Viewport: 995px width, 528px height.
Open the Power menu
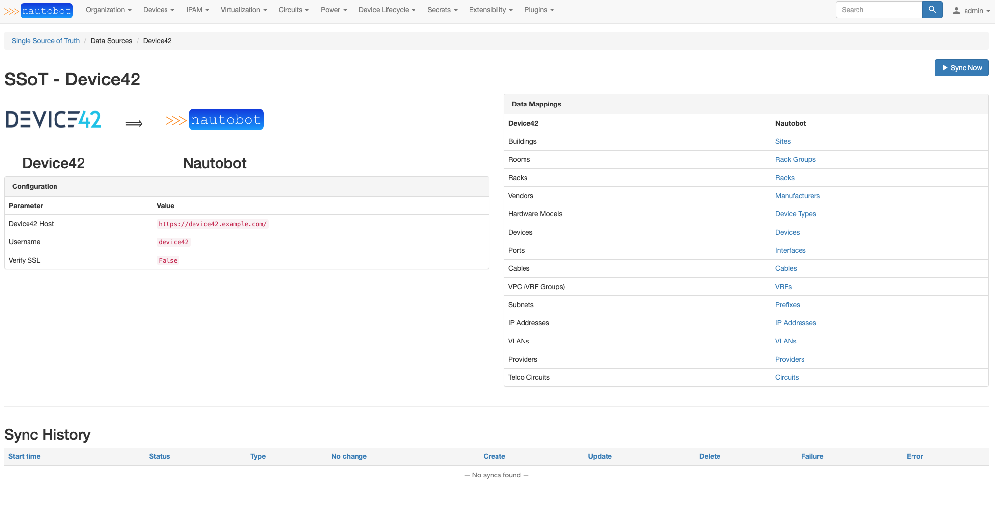(x=333, y=10)
